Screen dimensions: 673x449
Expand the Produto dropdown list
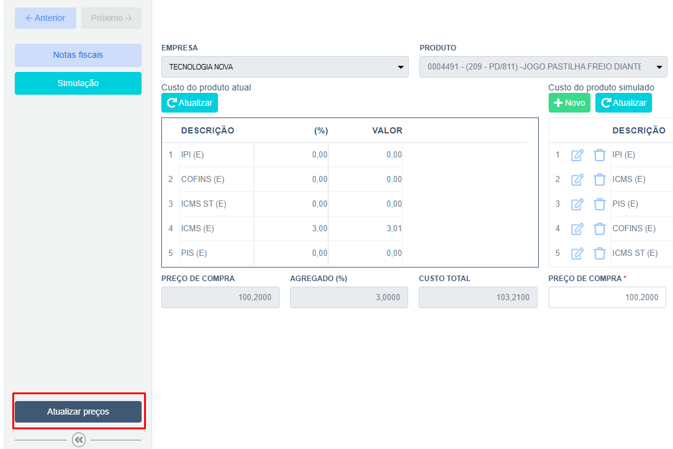tap(542, 66)
